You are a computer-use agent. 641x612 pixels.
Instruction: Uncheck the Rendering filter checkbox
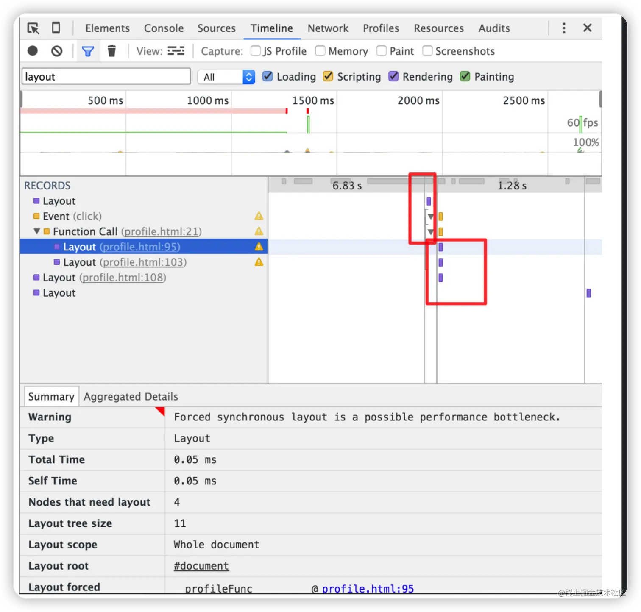[x=393, y=76]
